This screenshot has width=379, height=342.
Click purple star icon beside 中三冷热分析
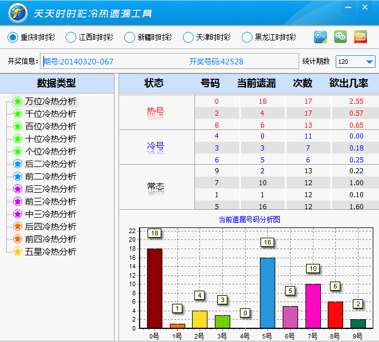(18, 214)
